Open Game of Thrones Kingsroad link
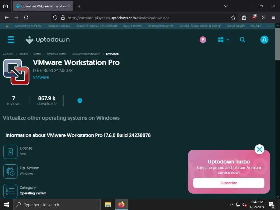Image resolution: width=280 pixels, height=210 pixels. tap(97, 26)
